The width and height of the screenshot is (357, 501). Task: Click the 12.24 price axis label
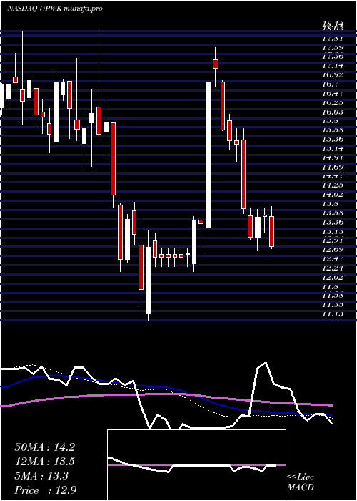pyautogui.click(x=333, y=268)
